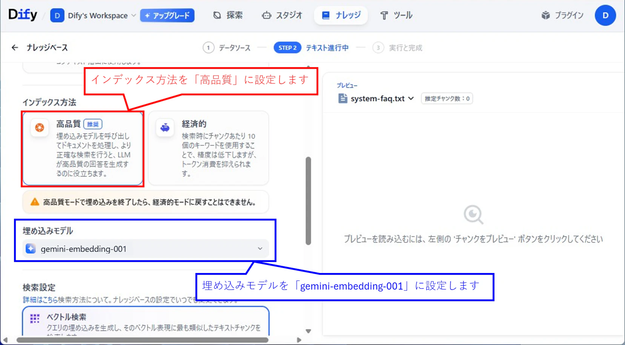This screenshot has width=625, height=345.
Task: Click the horizontal scrollbar left arrow
Action: coord(5,340)
